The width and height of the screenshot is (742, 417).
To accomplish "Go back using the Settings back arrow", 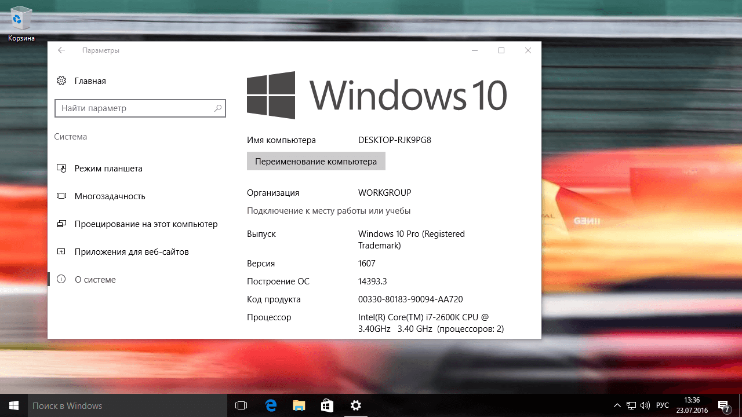I will click(61, 50).
